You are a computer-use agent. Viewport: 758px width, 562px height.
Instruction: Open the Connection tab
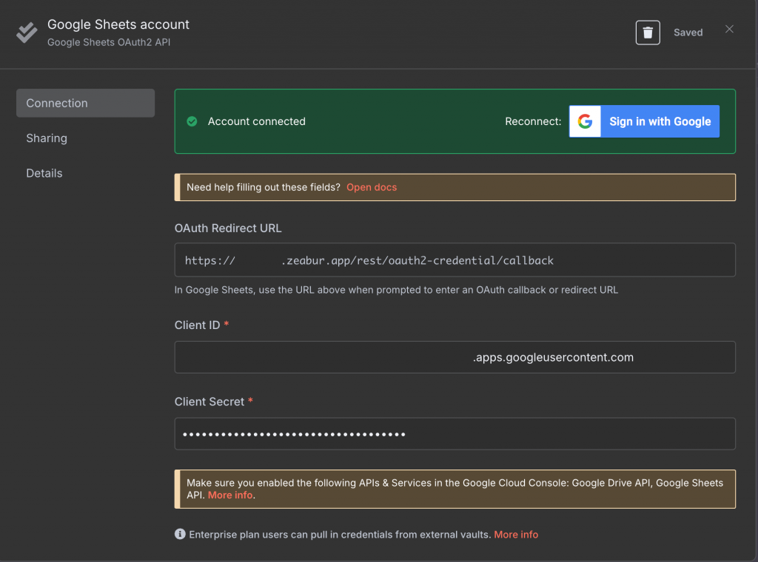tap(85, 104)
